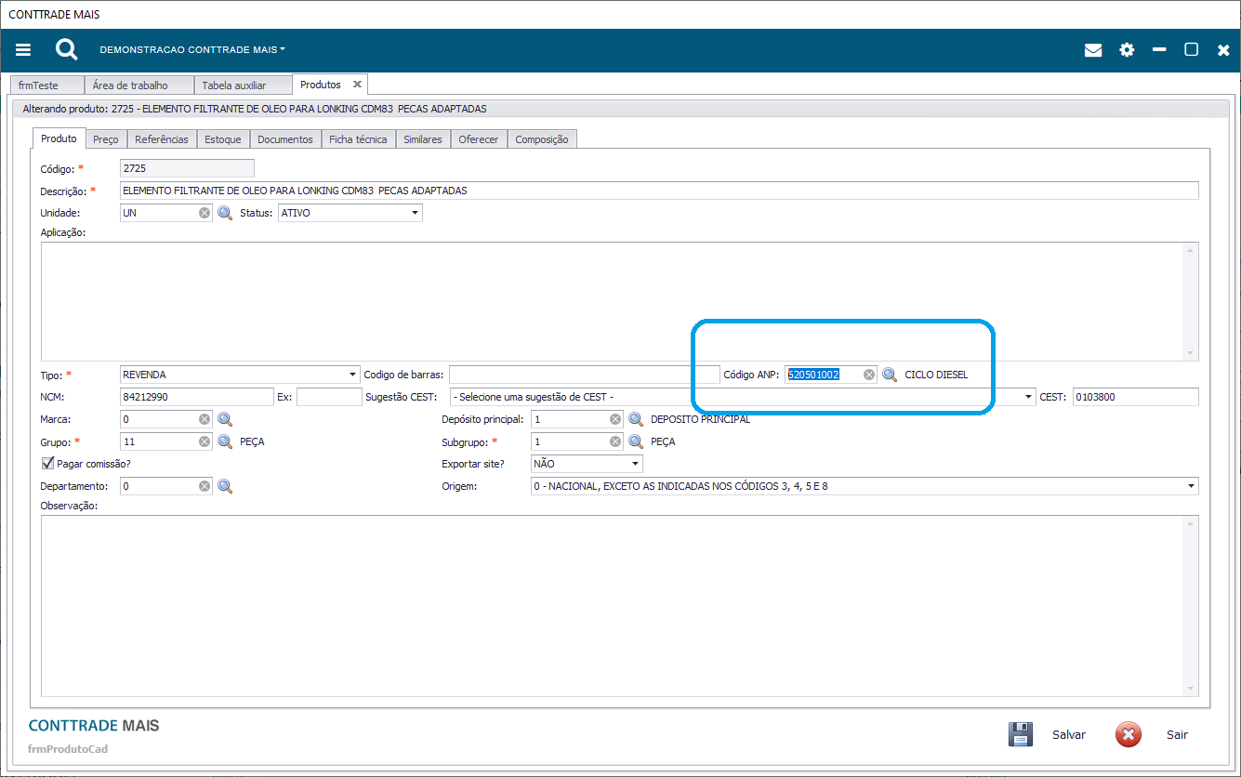Switch to the Preço tab
Screen dimensions: 1241x777
coord(105,139)
